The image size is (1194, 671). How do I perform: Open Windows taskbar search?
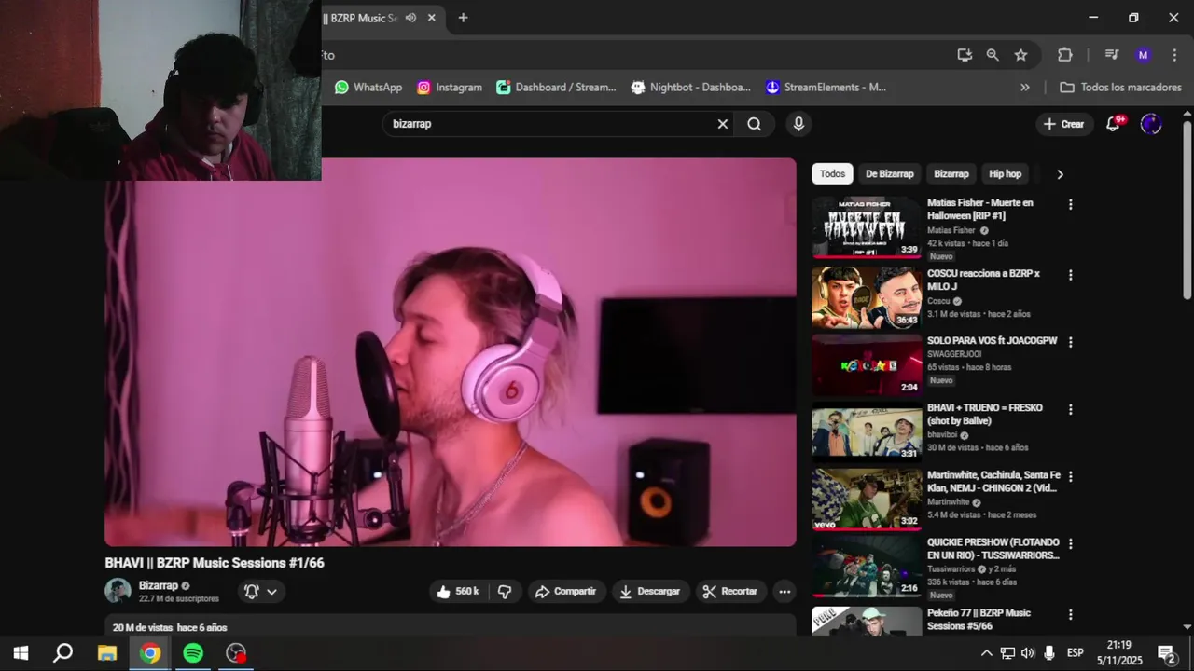62,653
